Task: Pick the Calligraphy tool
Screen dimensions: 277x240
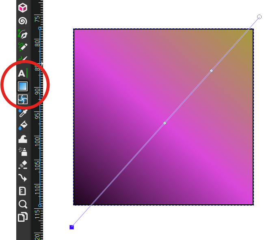Action: (x=23, y=59)
